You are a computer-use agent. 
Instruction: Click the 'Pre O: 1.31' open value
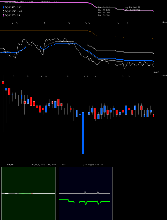coord(104,7)
